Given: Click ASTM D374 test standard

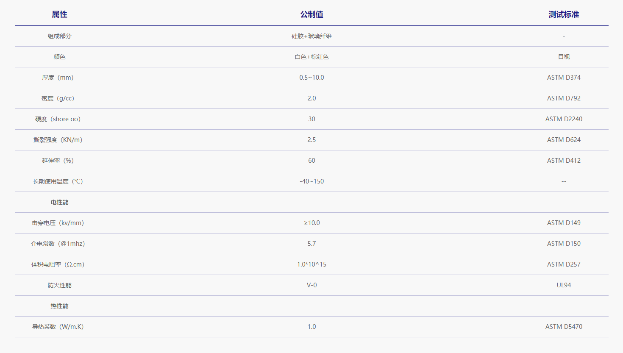Looking at the screenshot, I should [564, 78].
